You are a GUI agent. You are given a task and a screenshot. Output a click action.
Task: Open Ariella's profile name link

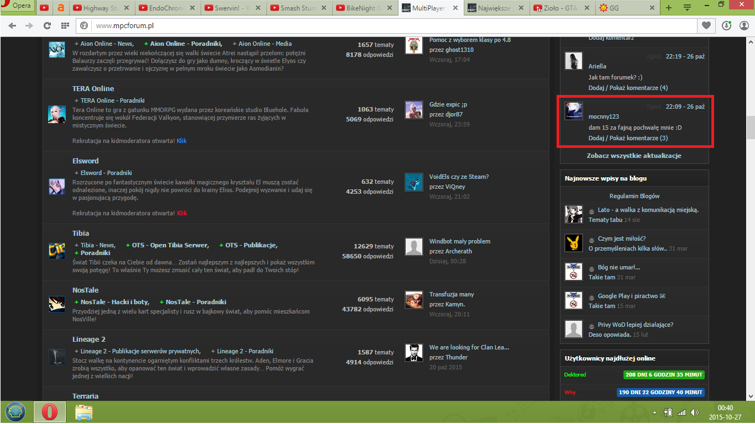point(597,66)
